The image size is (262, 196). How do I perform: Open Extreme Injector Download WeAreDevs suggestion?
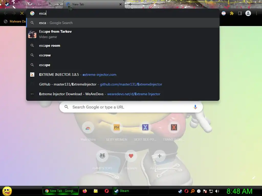coord(123,94)
